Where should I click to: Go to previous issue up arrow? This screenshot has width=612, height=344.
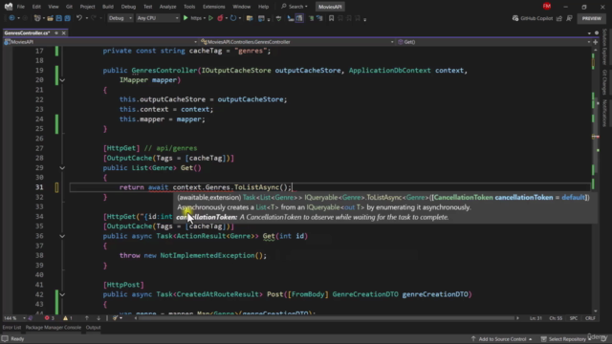tap(87, 318)
